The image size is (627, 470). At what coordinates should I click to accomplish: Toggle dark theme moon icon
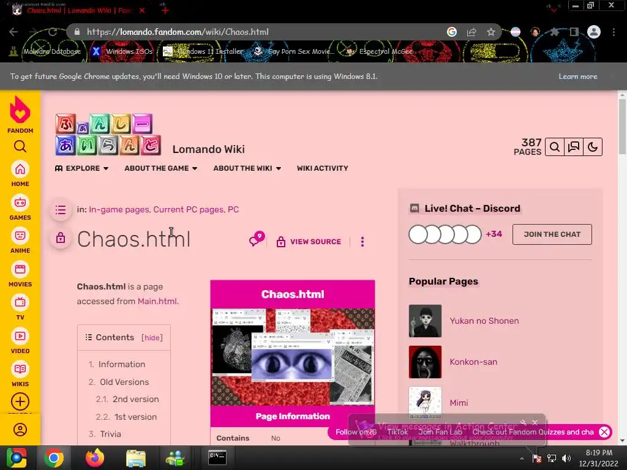[x=593, y=147]
